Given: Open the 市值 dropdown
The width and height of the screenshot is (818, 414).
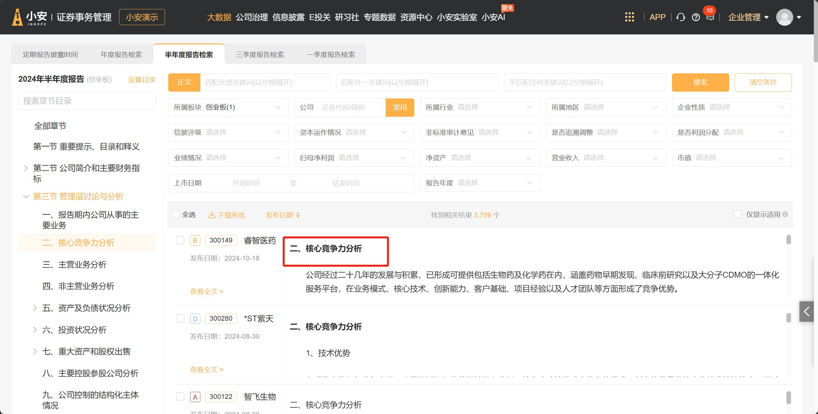Looking at the screenshot, I should [731, 158].
